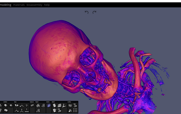Select the branching tree sketch tool
Image resolution: width=181 pixels, height=114 pixels.
(x=64, y=105)
